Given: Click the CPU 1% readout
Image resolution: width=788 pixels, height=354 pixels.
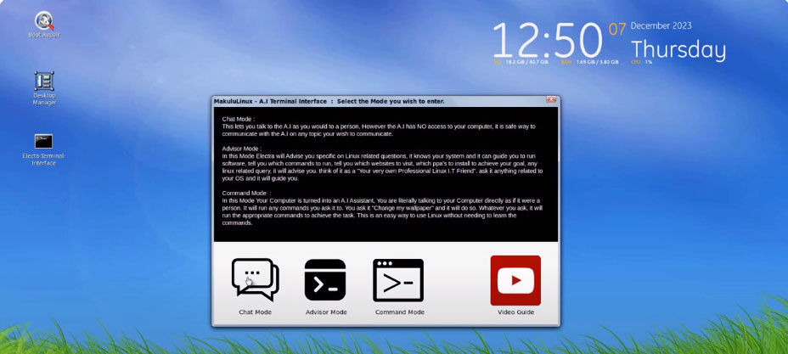Looking at the screenshot, I should (642, 62).
